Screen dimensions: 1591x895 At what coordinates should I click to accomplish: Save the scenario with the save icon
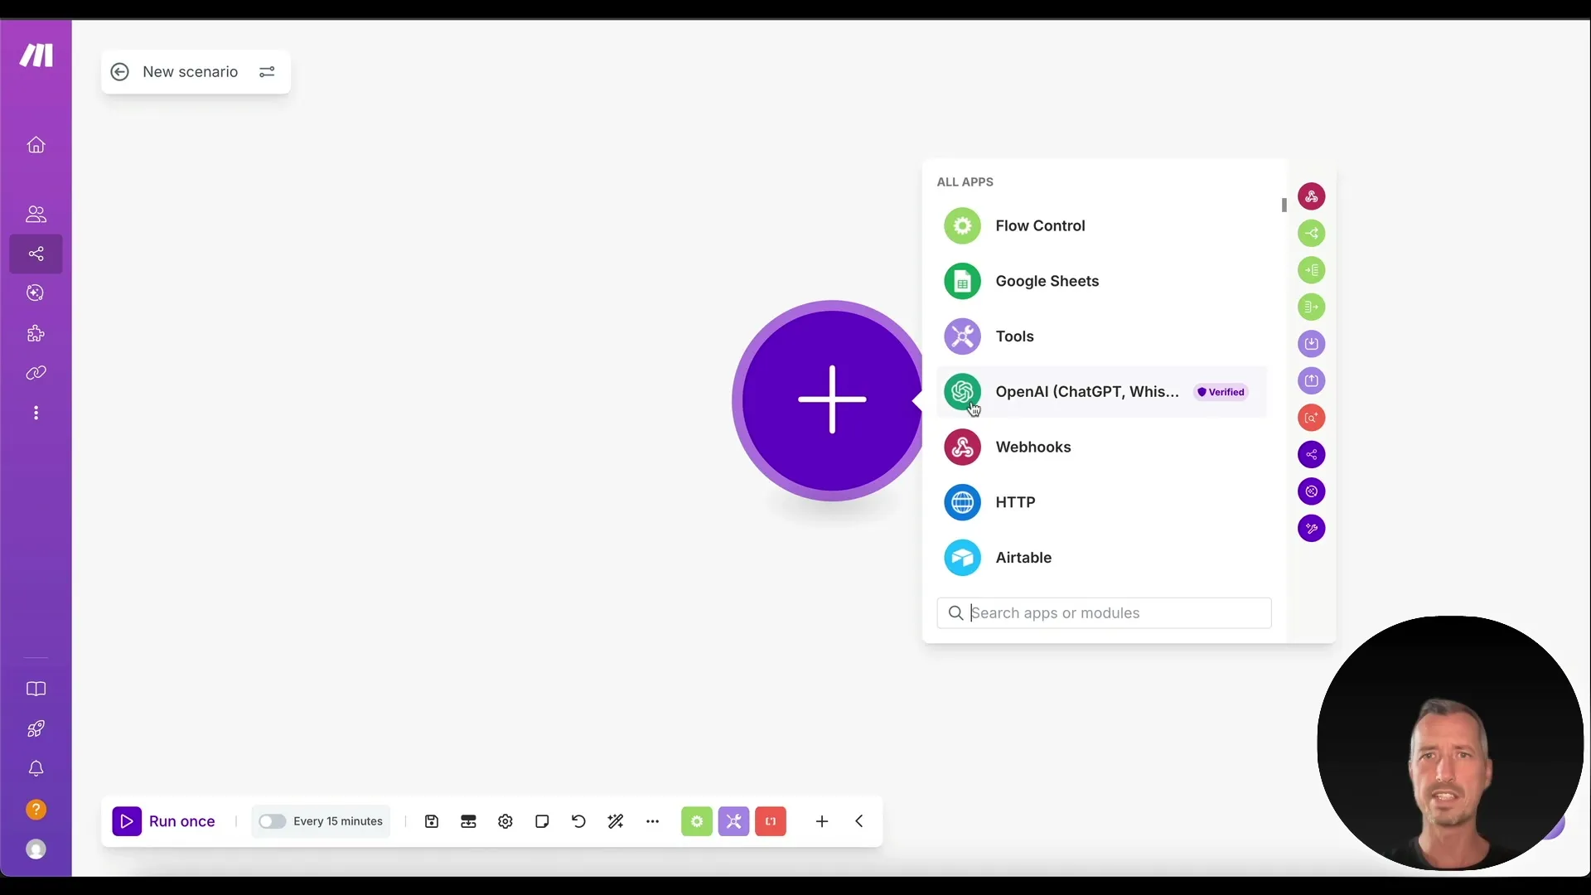(x=432, y=821)
